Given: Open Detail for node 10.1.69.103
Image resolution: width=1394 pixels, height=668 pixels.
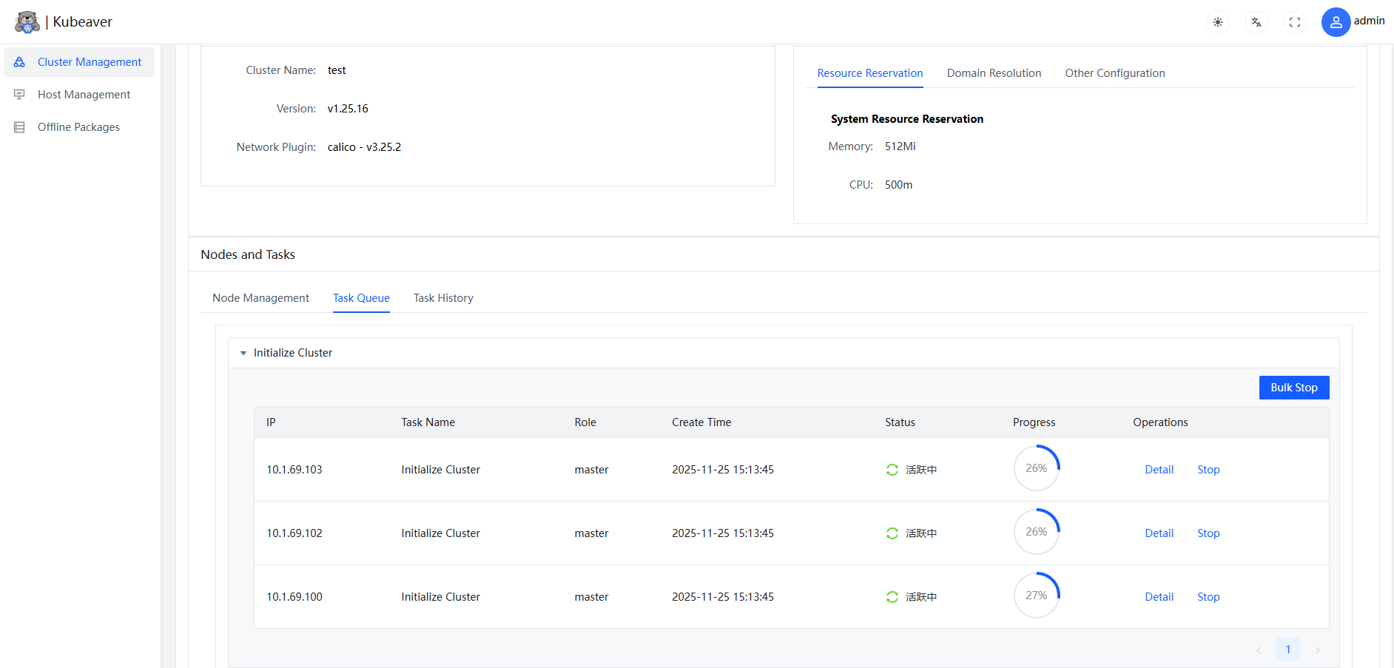Looking at the screenshot, I should 1159,470.
